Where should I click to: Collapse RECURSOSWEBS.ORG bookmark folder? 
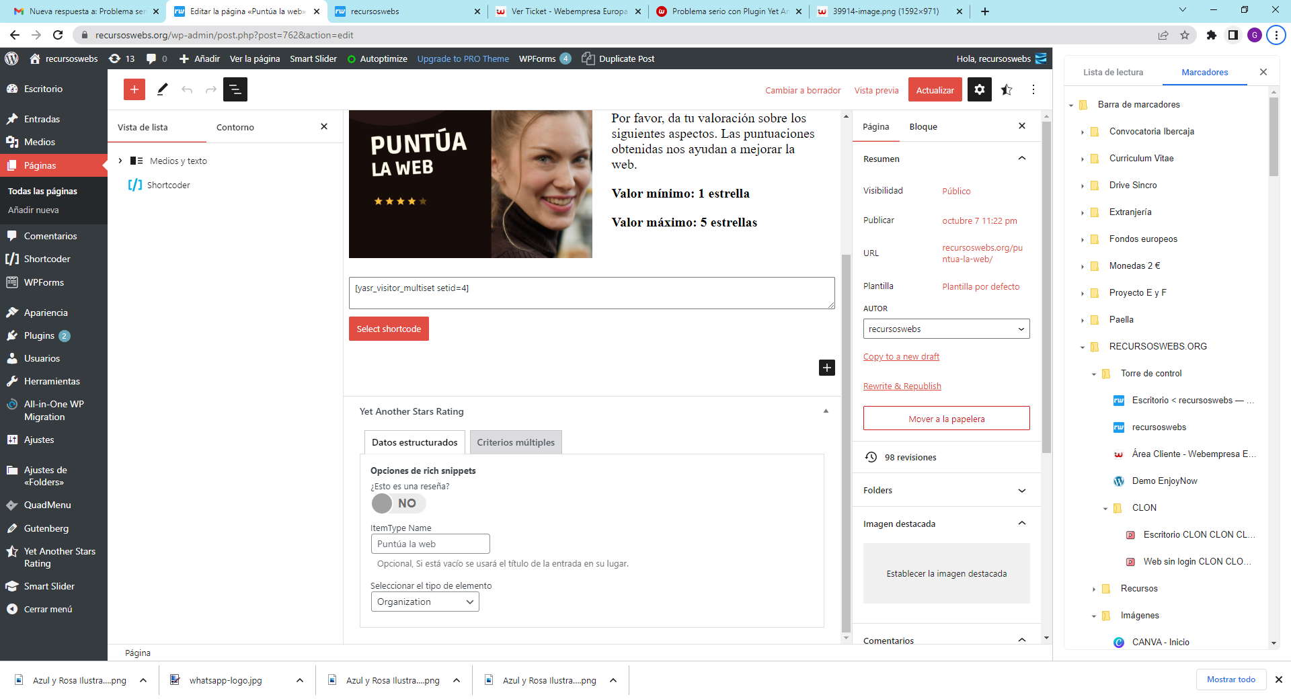click(1083, 347)
